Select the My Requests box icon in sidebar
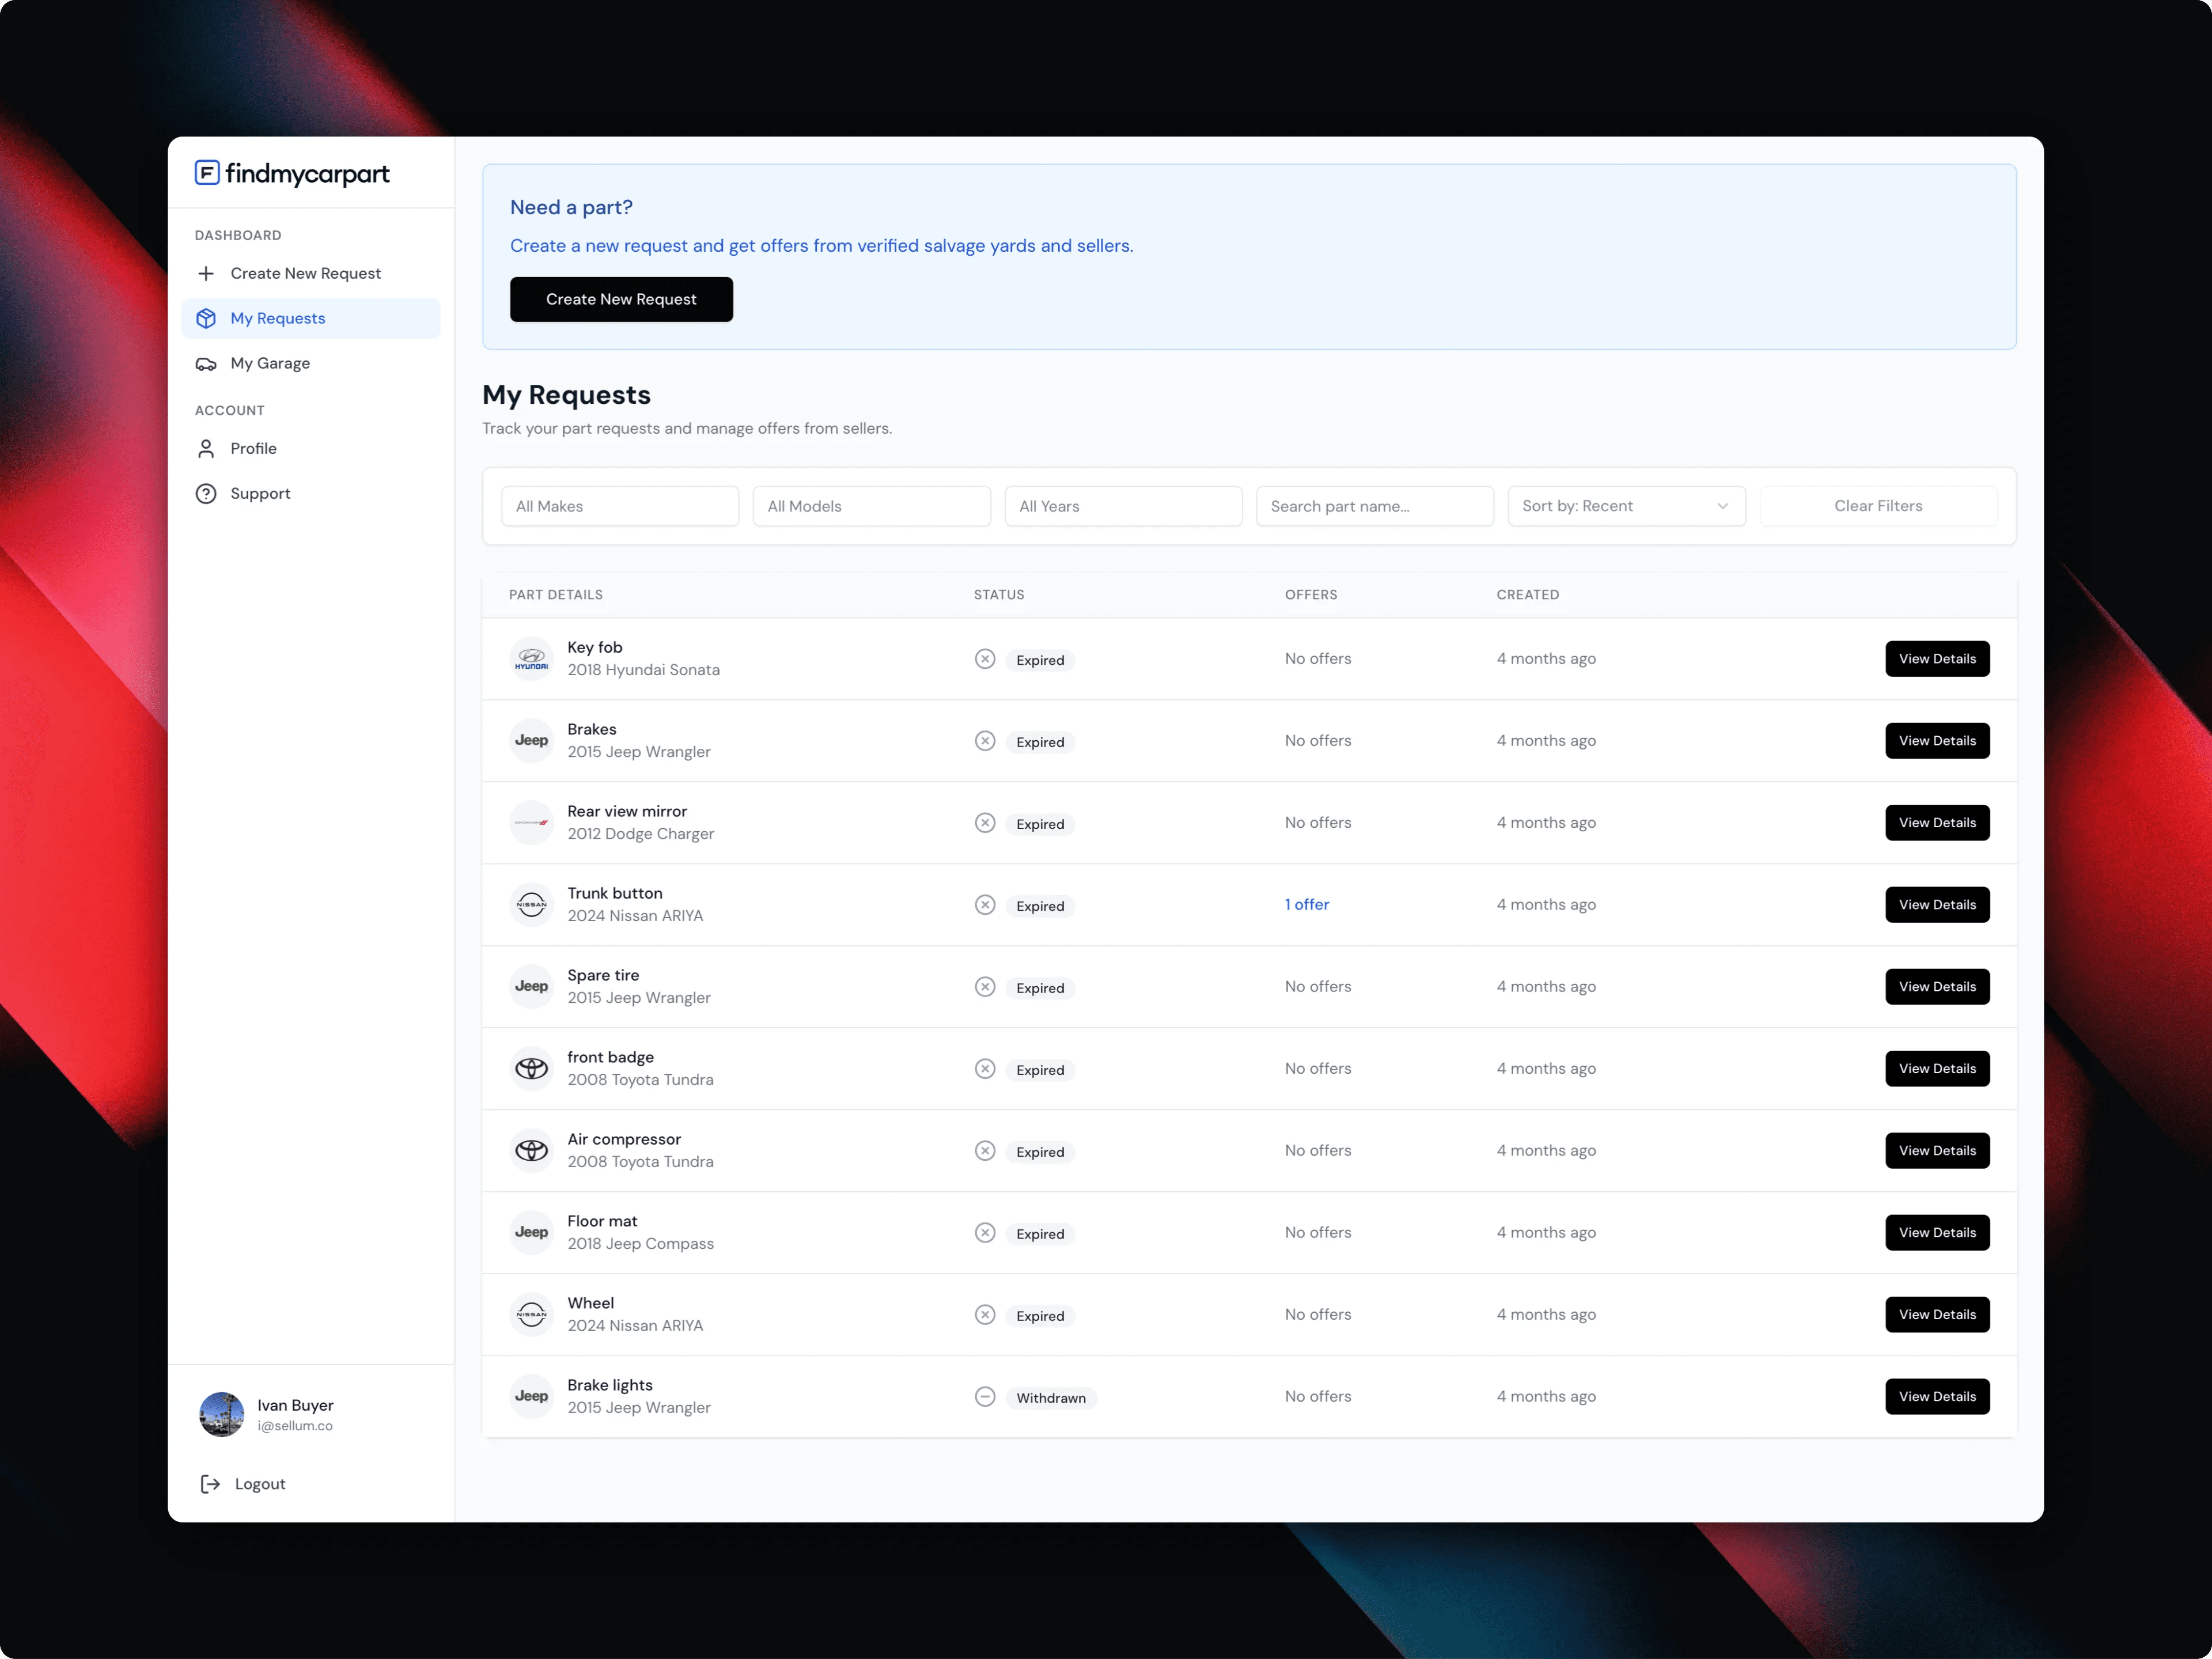Image resolution: width=2212 pixels, height=1659 pixels. (x=206, y=318)
